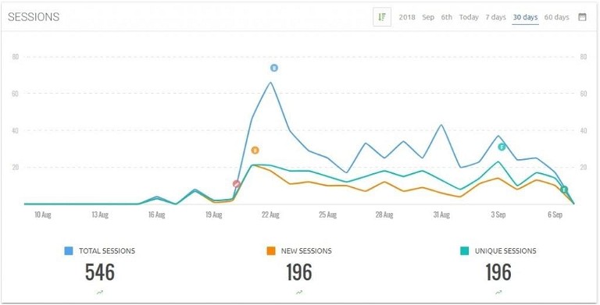The image size is (600, 305).
Task: Click teal marker above 3 Sep
Action: (502, 147)
